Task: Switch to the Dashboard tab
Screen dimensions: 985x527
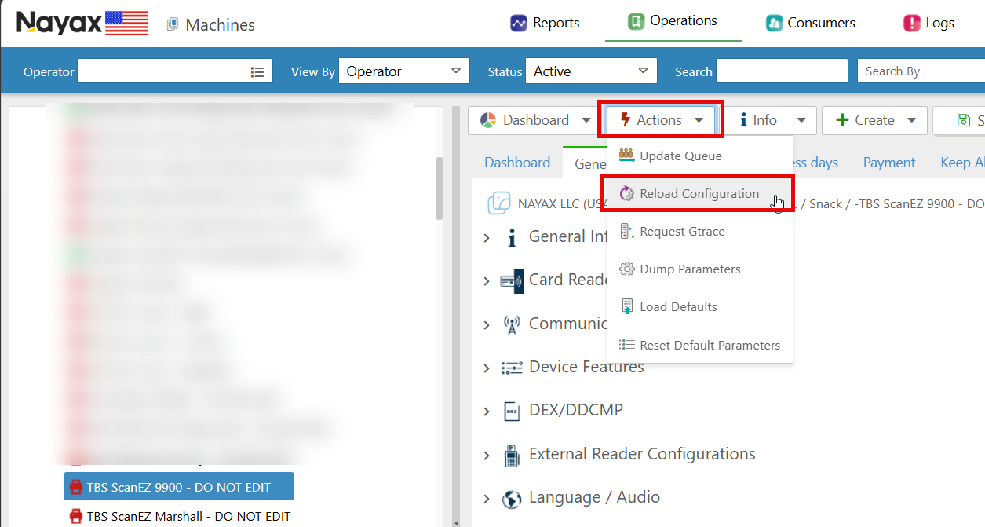Action: (x=517, y=163)
